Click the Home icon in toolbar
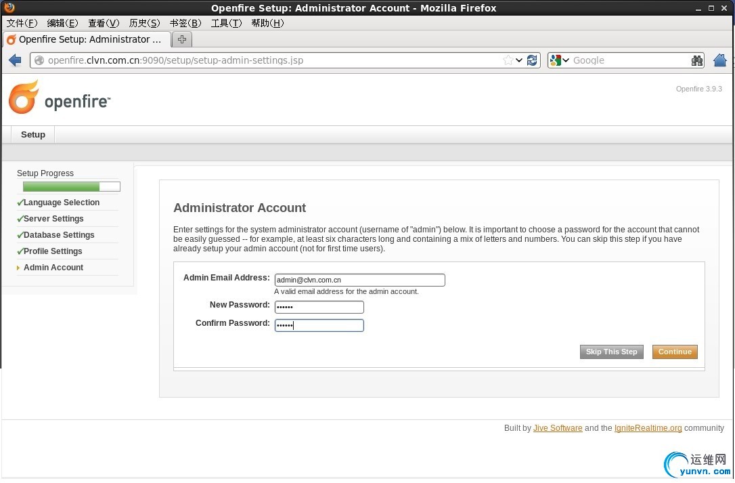 pyautogui.click(x=720, y=60)
